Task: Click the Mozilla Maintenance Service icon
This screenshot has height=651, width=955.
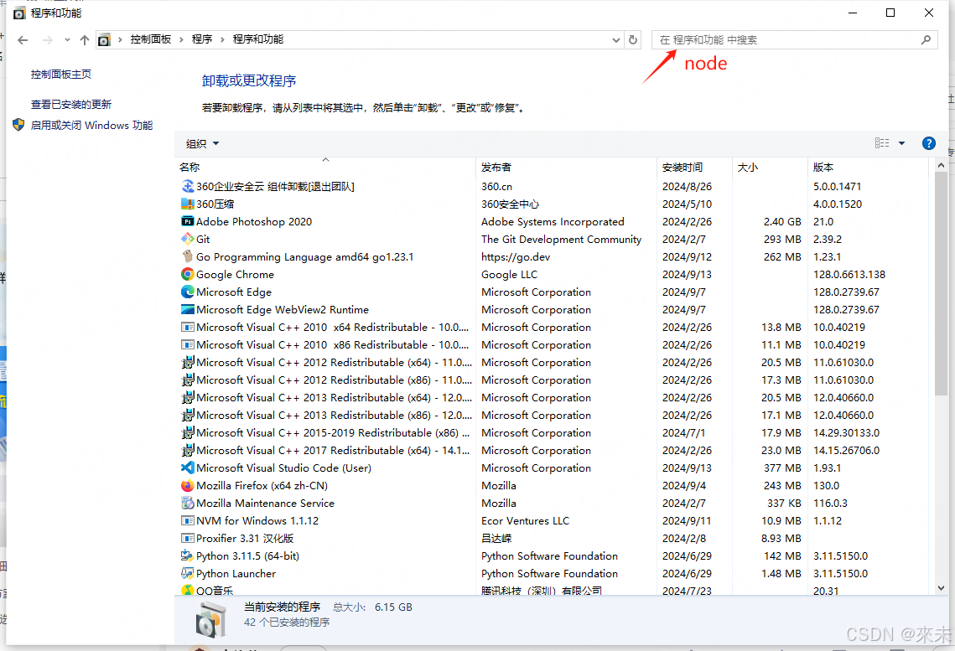Action: pyautogui.click(x=188, y=504)
